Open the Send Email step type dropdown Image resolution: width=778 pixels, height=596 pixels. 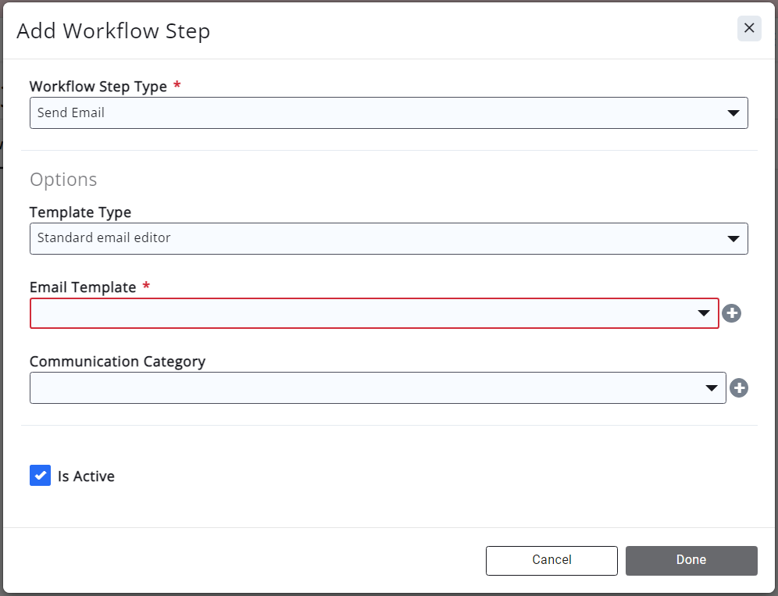(x=375, y=112)
